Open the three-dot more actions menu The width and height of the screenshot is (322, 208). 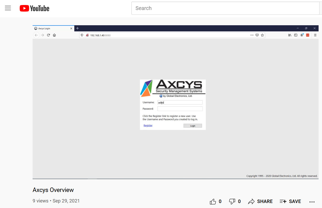tap(312, 202)
